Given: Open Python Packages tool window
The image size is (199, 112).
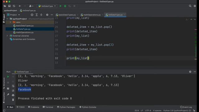Looking at the screenshot, I should click(x=66, y=107).
